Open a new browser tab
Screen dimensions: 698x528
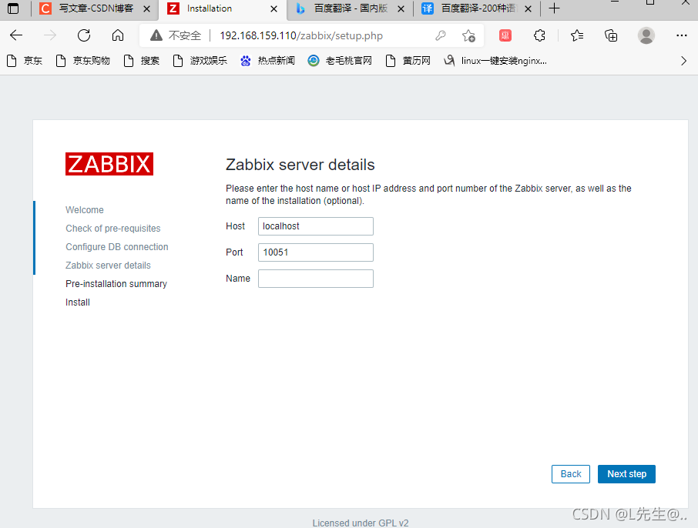(x=554, y=8)
